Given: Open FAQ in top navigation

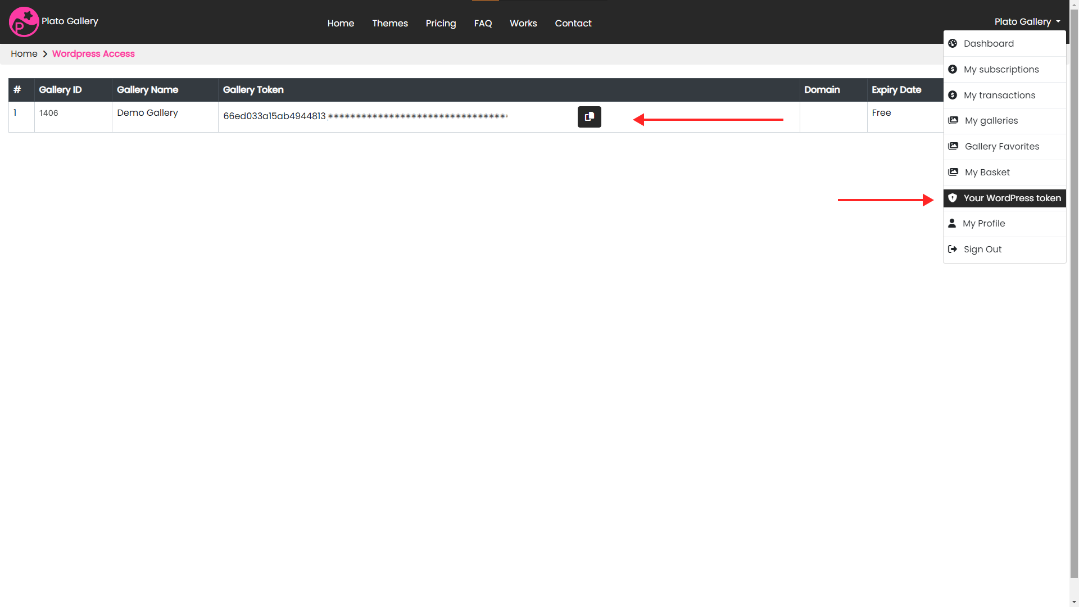Looking at the screenshot, I should click(x=483, y=23).
